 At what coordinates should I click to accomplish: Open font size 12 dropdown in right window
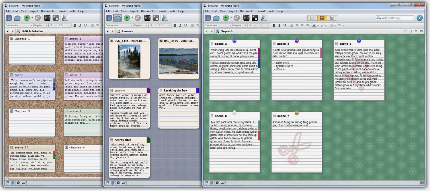pos(252,25)
